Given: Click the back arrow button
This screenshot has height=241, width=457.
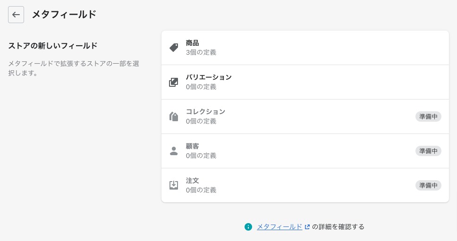Looking at the screenshot, I should tap(16, 15).
